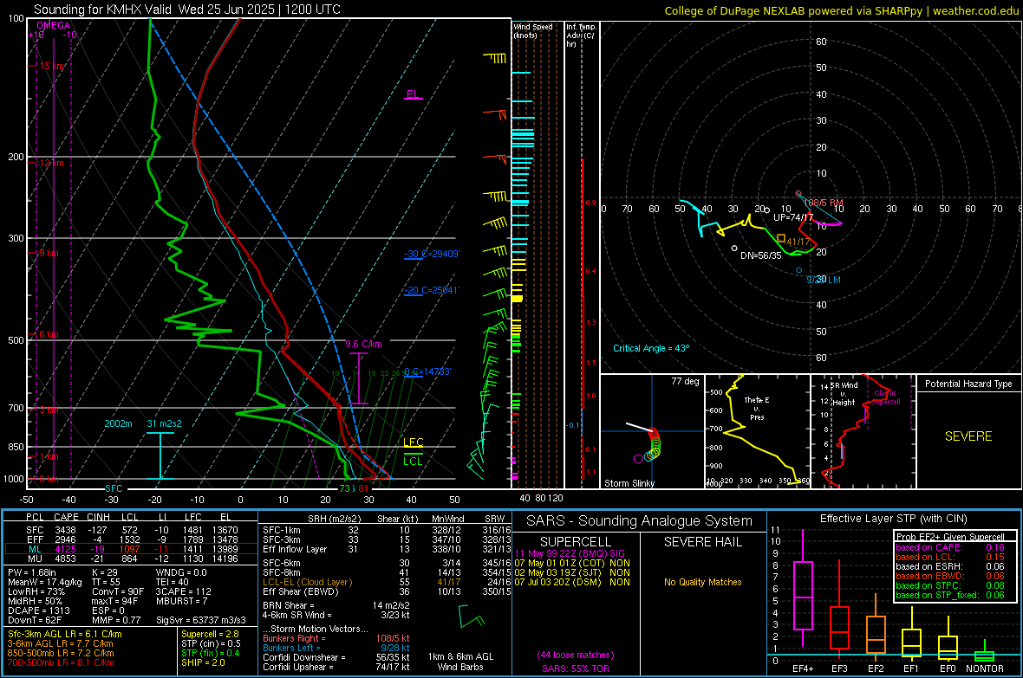The height and width of the screenshot is (678, 1023).
Task: Click the College of DuPage NEXLAB credit text
Action: coord(841,10)
